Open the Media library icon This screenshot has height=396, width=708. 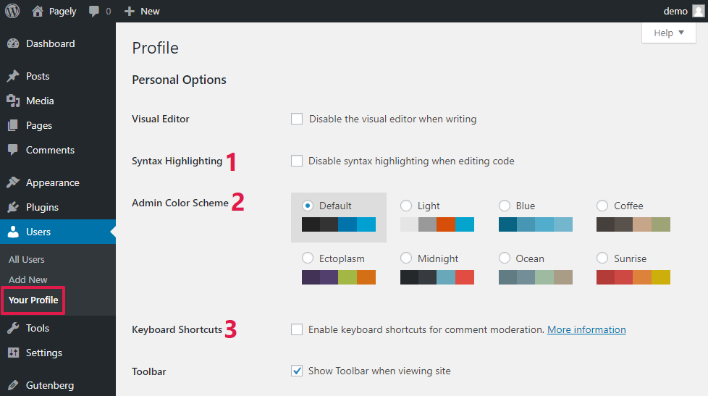click(x=13, y=101)
